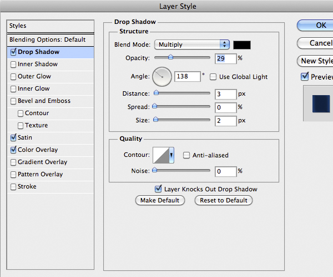333x277 pixels.
Task: Check the Anti-aliased option
Action: tap(187, 156)
